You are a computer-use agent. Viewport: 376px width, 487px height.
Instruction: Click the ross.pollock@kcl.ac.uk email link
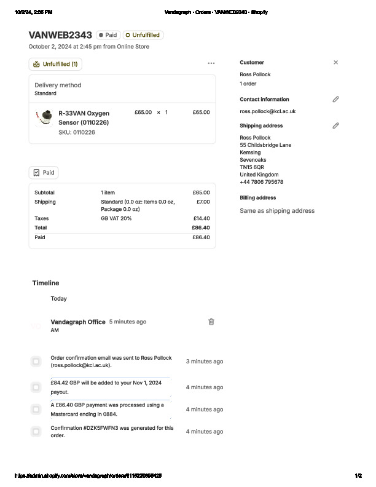point(267,111)
